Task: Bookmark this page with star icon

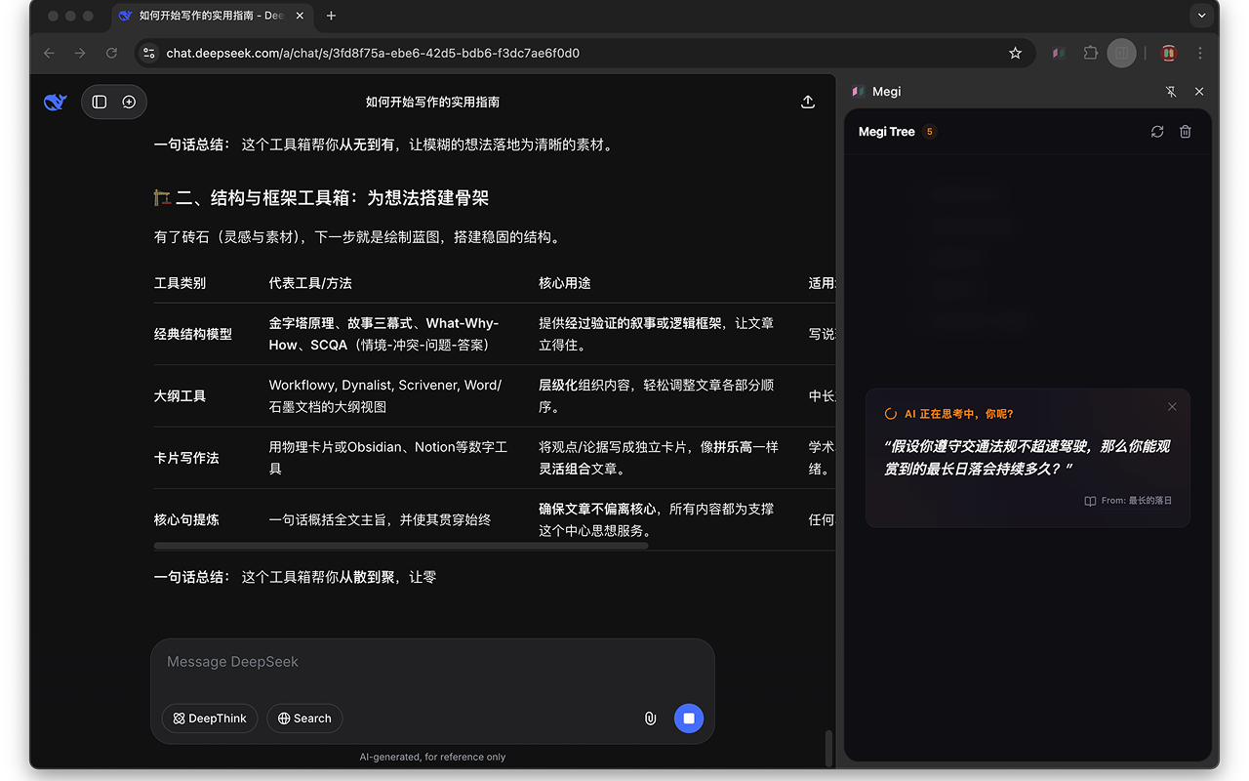Action: (1015, 53)
